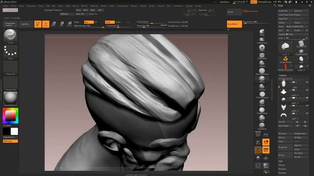Viewport: 314px width, 176px height.
Task: Select the Move brush
Action: click(x=262, y=102)
